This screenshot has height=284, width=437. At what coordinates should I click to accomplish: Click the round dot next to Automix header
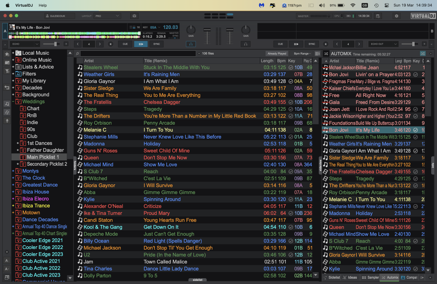pyautogui.click(x=431, y=54)
